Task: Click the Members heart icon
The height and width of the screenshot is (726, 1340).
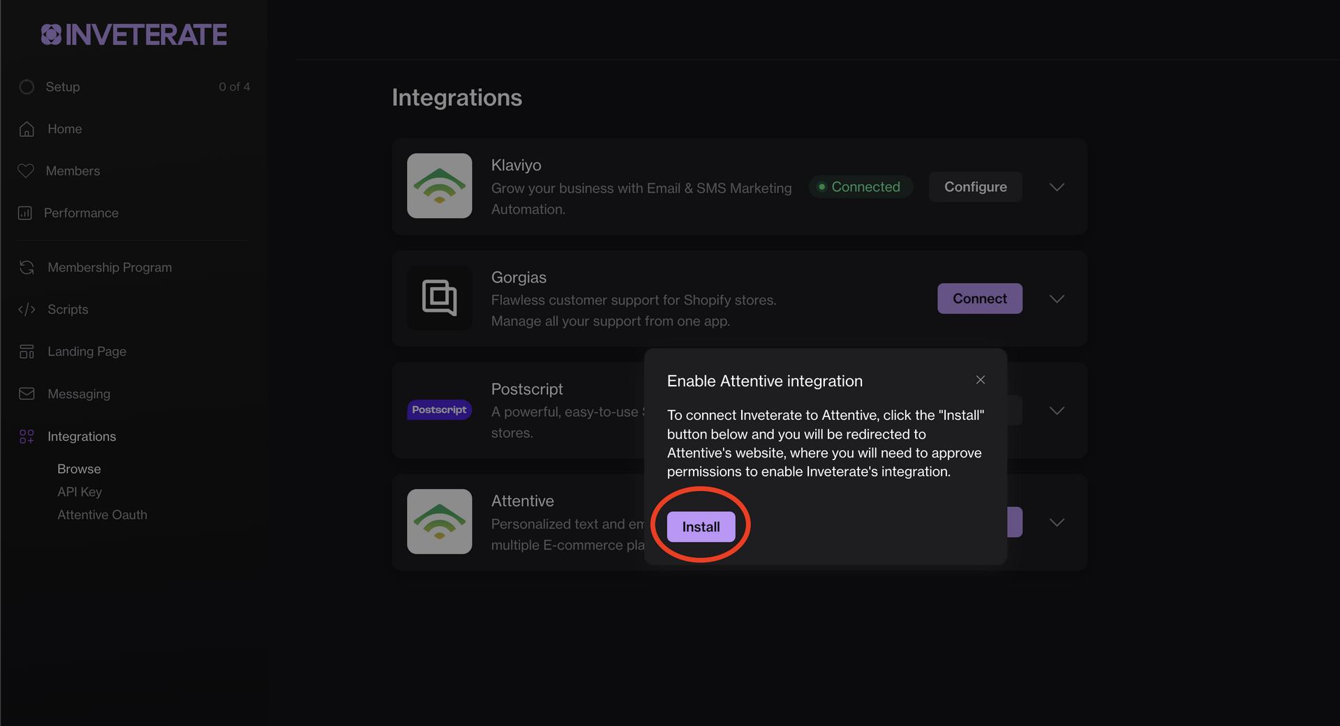Action: 26,171
